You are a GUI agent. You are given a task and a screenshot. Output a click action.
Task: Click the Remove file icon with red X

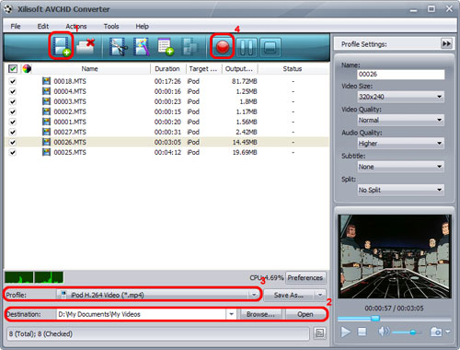86,47
